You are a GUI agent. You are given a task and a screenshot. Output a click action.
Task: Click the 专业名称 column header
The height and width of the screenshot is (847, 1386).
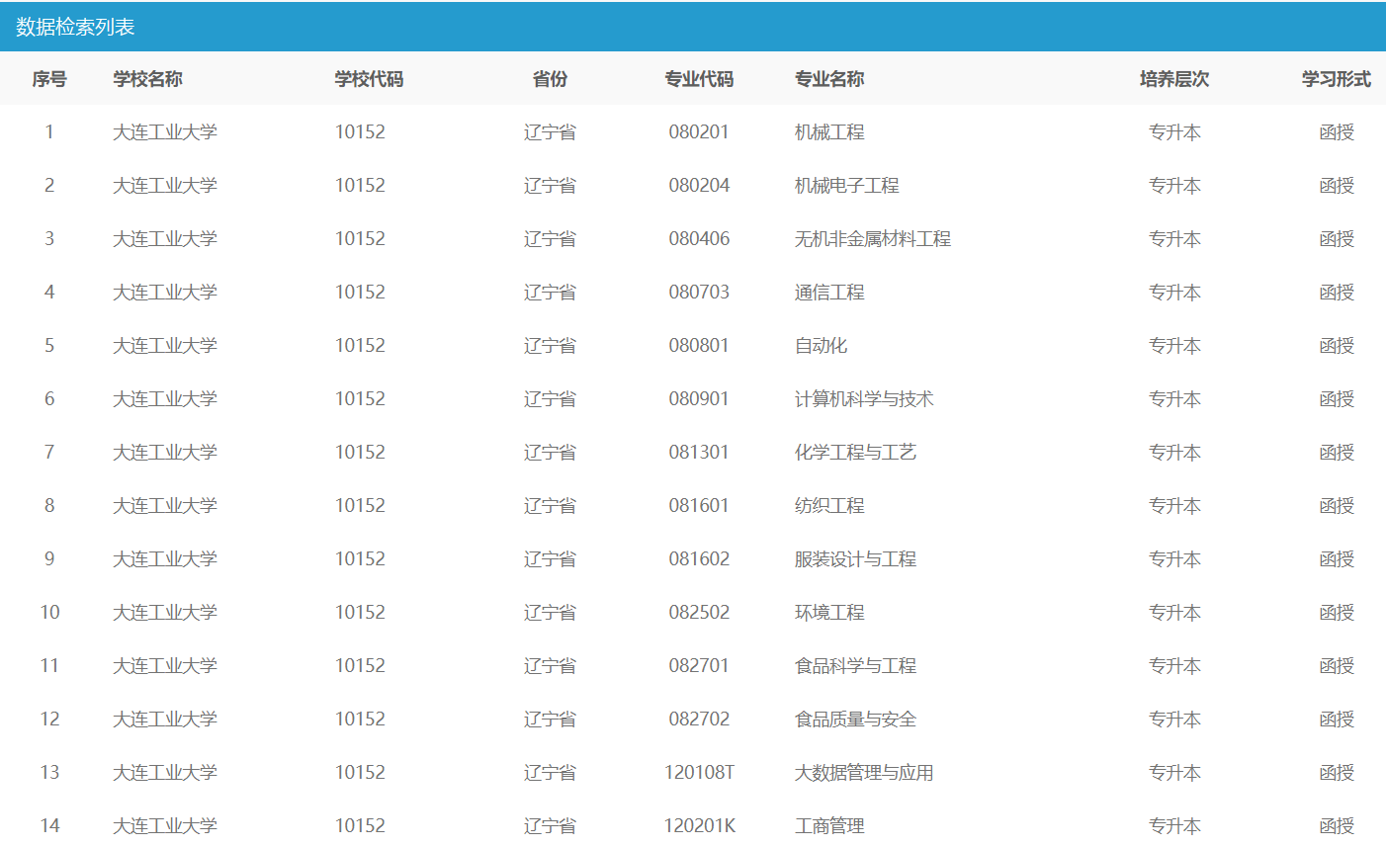pyautogui.click(x=829, y=79)
